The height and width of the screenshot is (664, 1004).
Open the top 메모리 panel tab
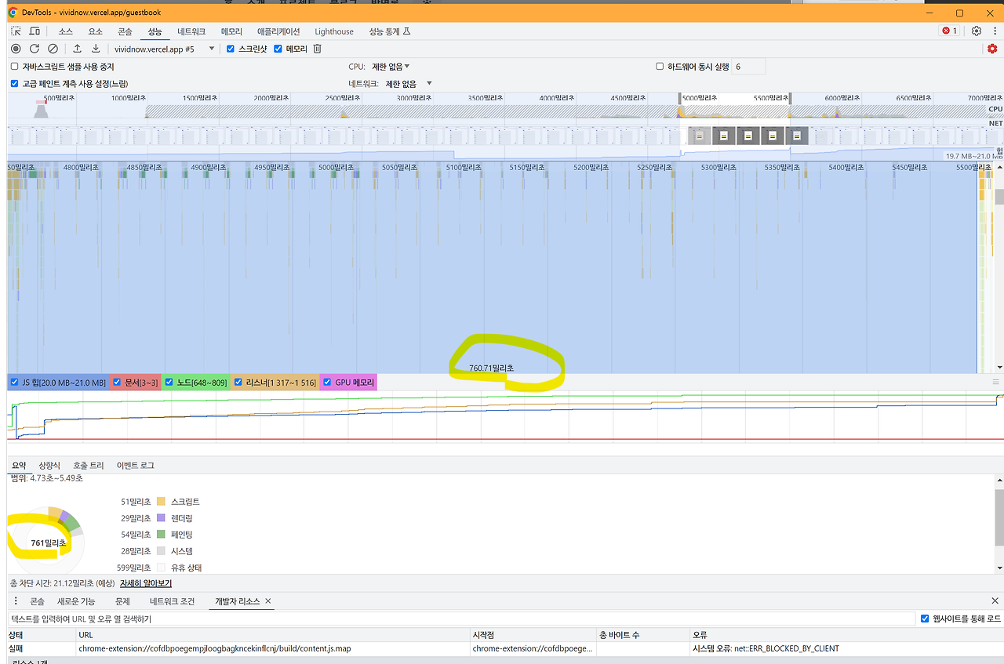[231, 31]
